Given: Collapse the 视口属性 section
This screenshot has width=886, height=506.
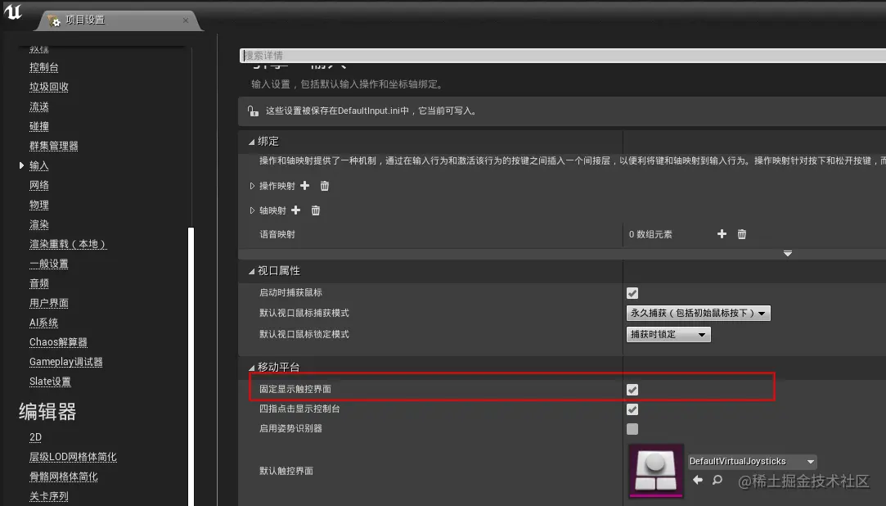Looking at the screenshot, I should (x=251, y=271).
